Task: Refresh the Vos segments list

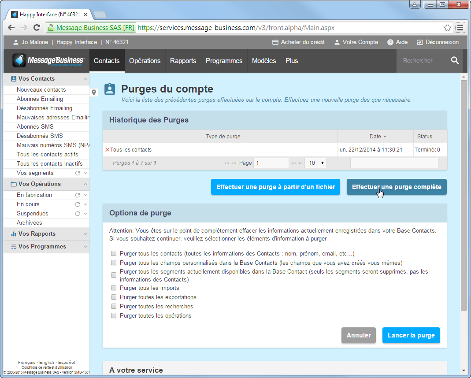Action: click(x=78, y=173)
